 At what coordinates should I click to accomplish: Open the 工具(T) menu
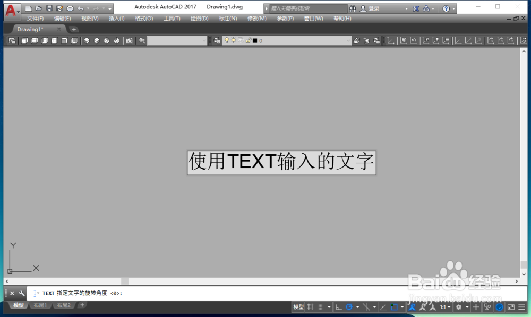pyautogui.click(x=172, y=19)
